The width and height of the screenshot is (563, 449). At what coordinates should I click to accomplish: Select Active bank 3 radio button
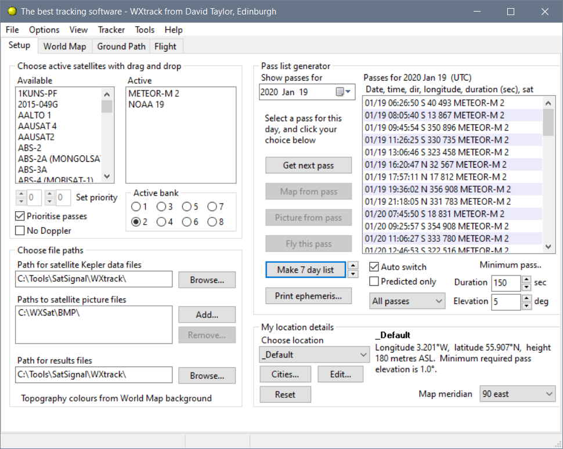(161, 207)
